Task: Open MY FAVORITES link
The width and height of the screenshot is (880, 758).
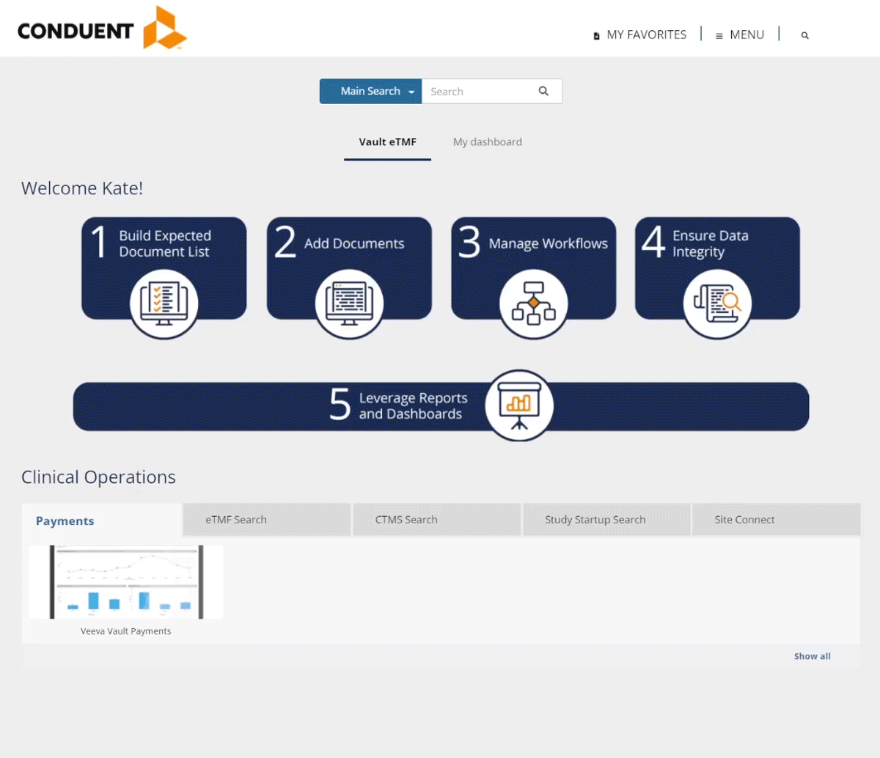Action: [x=647, y=34]
